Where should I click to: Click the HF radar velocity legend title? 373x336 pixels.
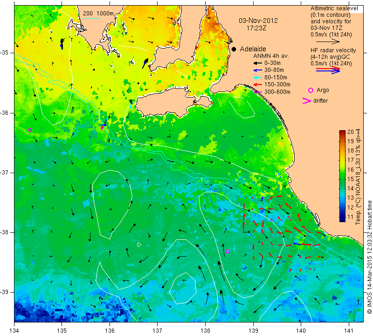click(333, 50)
